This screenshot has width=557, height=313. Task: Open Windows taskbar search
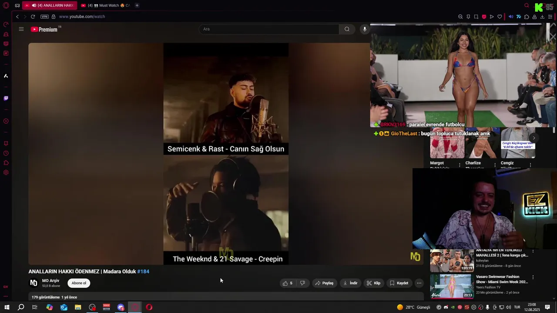coord(21,307)
